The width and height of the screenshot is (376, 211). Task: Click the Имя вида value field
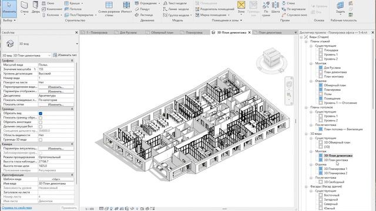[56, 183]
